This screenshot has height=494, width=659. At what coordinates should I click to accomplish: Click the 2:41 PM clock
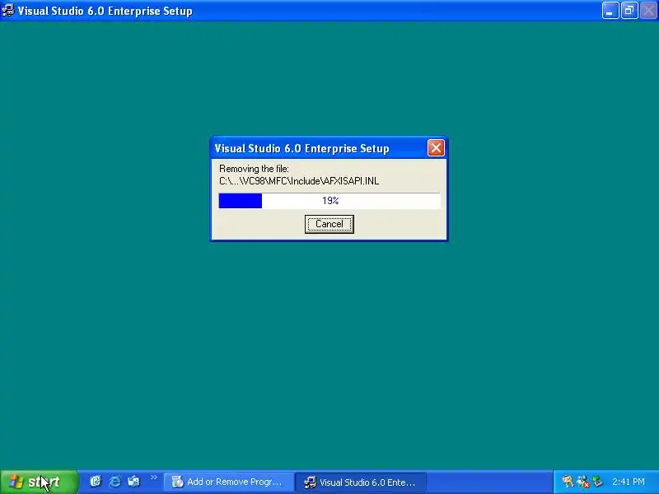[x=629, y=482]
